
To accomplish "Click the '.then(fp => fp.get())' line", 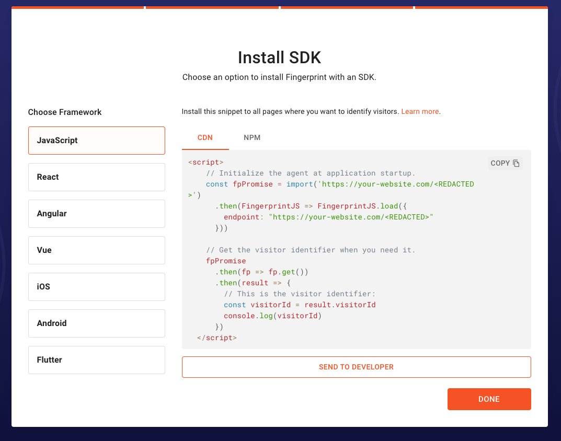I will click(x=261, y=272).
